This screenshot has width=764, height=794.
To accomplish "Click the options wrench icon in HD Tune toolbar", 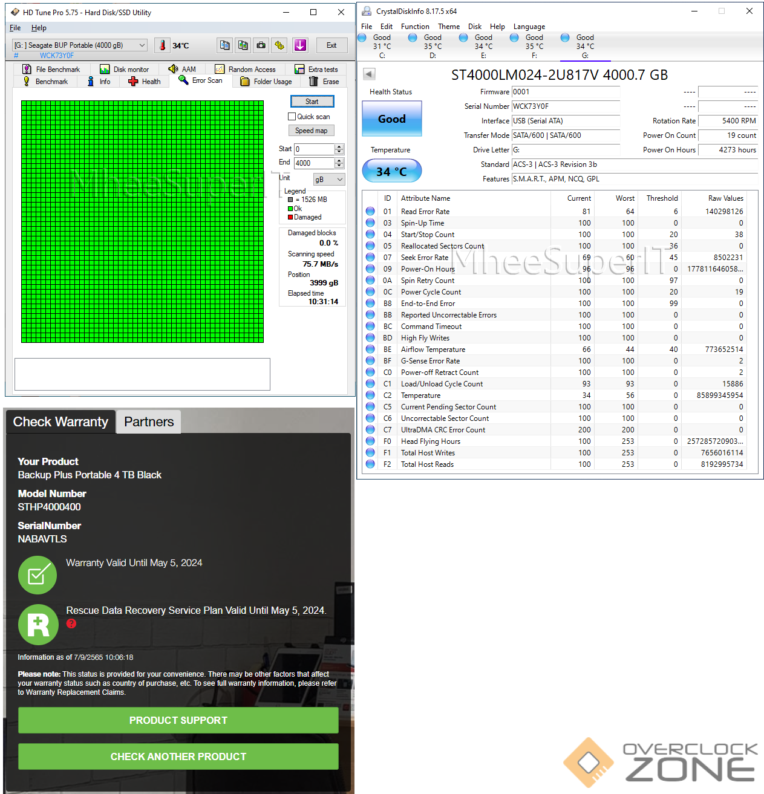I will [x=279, y=45].
